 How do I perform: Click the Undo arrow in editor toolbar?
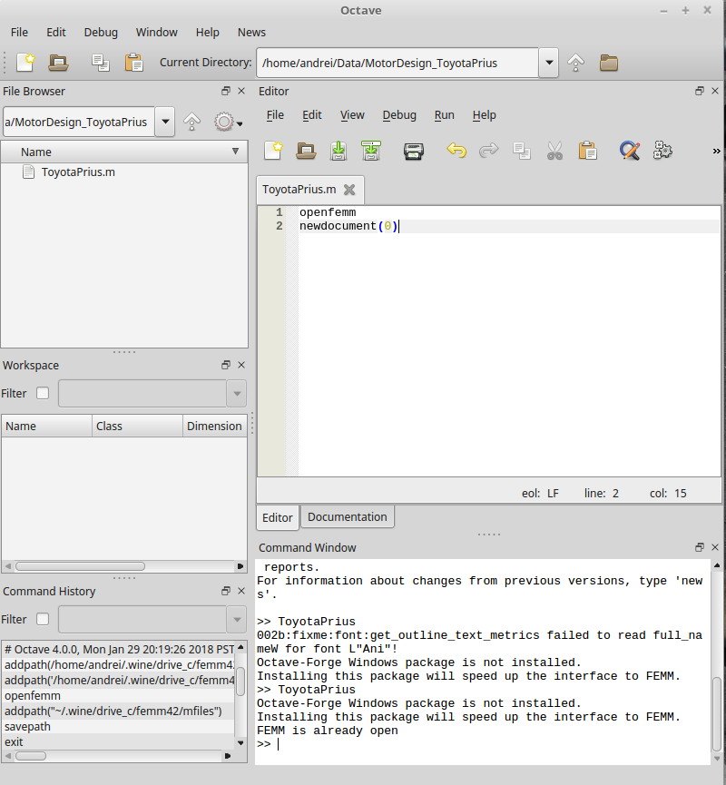pos(456,151)
